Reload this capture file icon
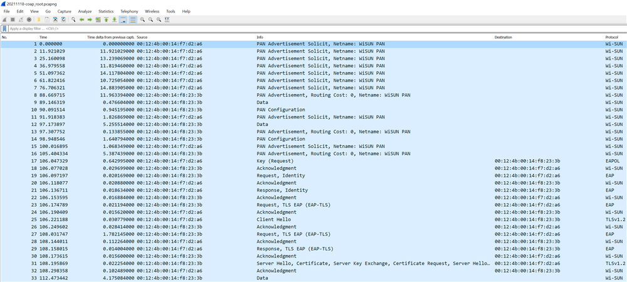Screen dimensions: 627x282 [63, 19]
